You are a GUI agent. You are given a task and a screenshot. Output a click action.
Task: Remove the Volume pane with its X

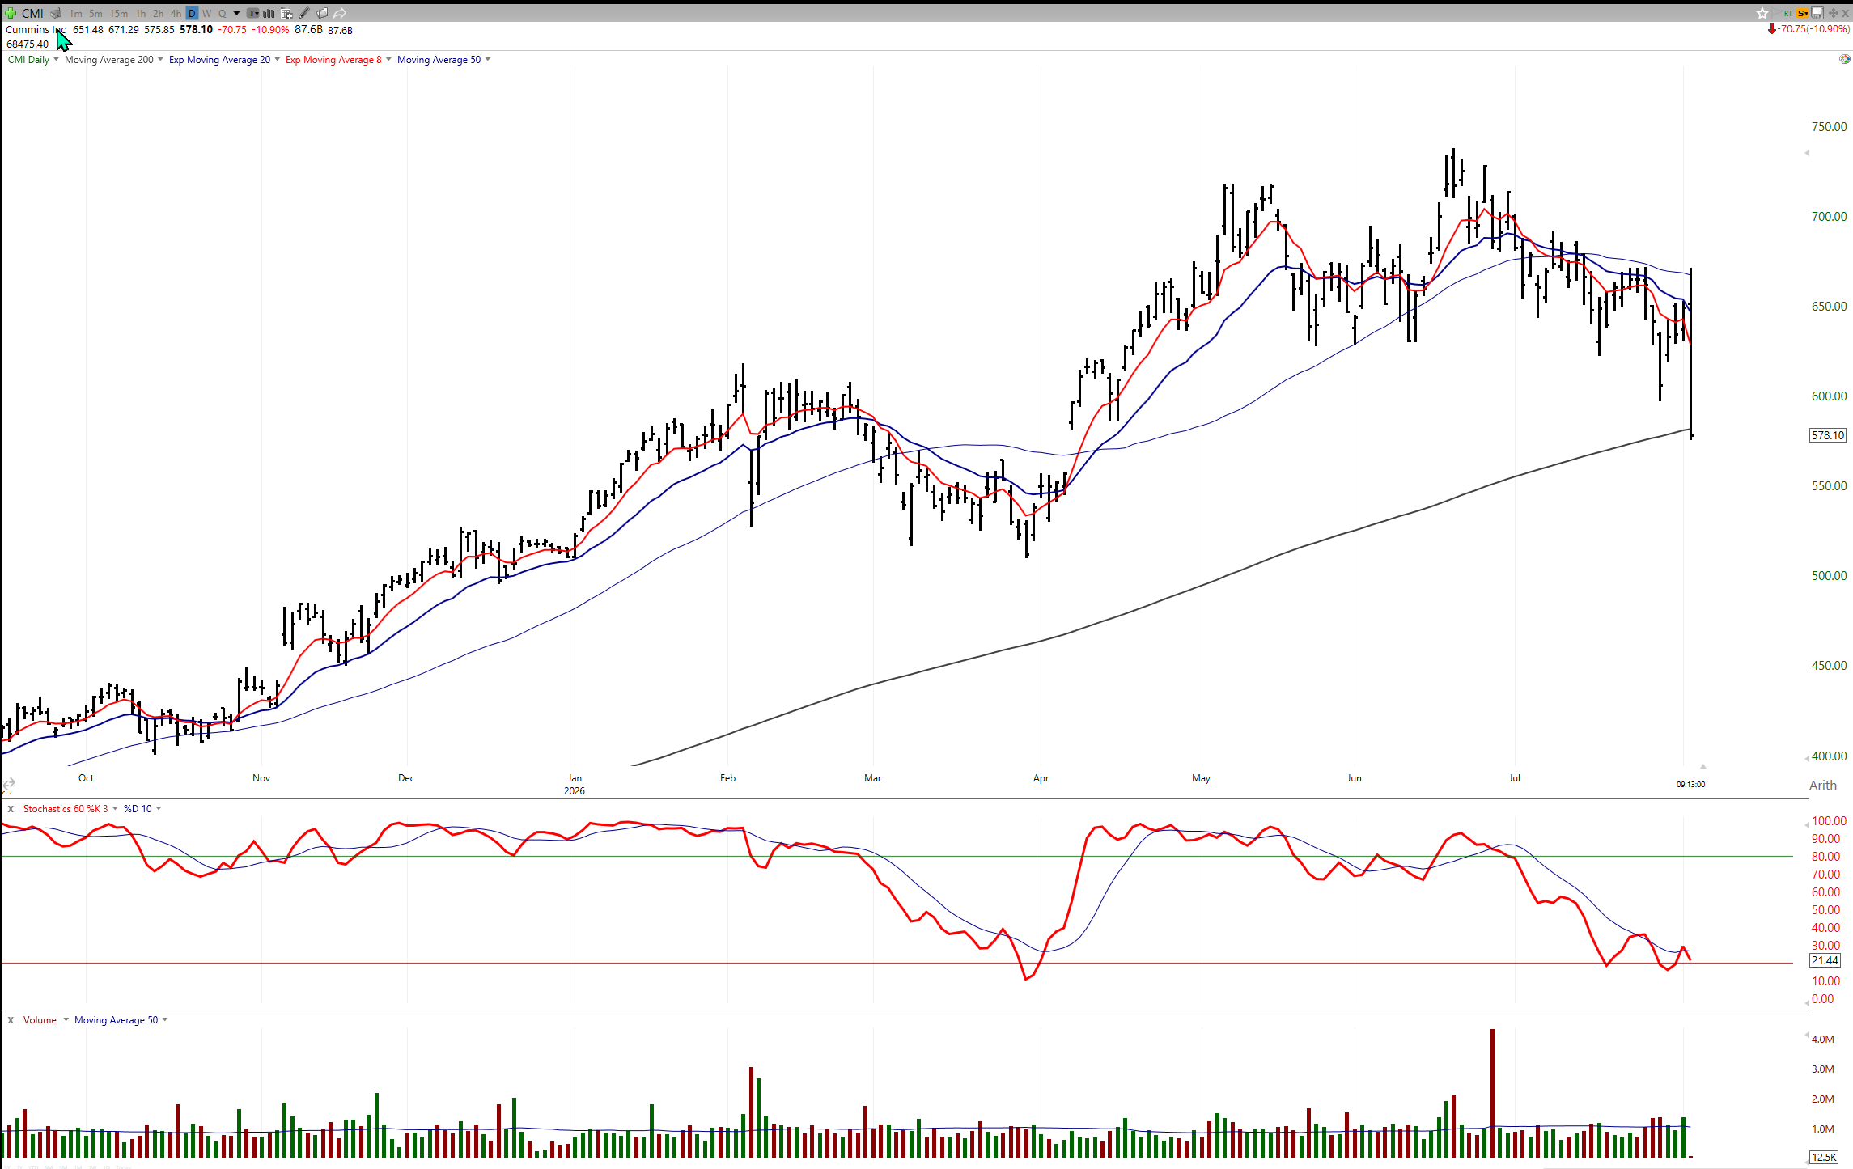click(11, 1019)
